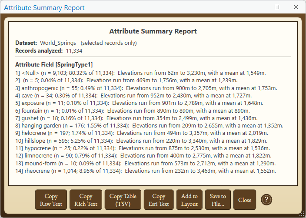This screenshot has height=218, width=306.
Task: Select the hanging garden row
Action: [149, 126]
